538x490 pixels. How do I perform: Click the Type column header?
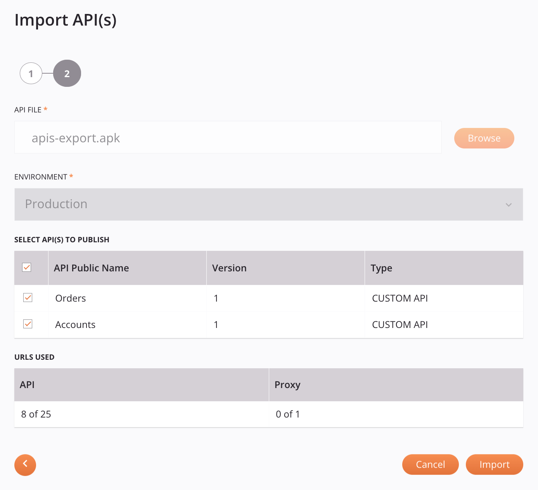point(381,267)
